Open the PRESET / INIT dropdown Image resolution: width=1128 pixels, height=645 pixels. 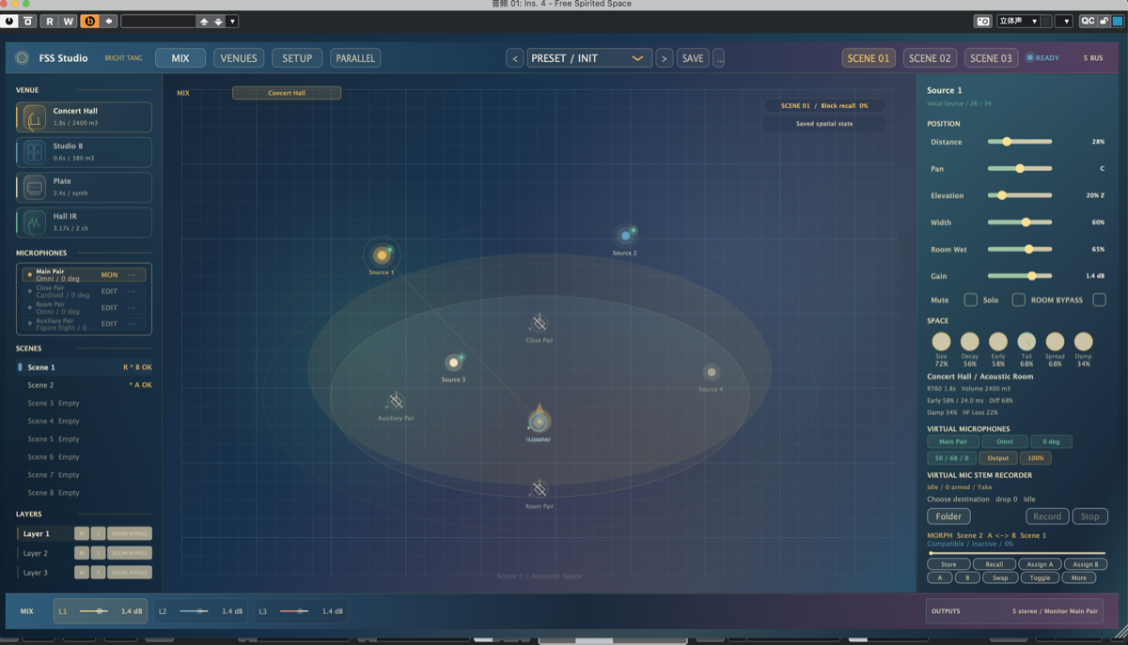tap(588, 58)
